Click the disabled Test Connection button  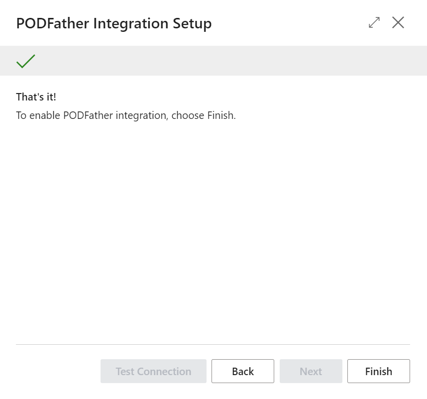pos(153,371)
